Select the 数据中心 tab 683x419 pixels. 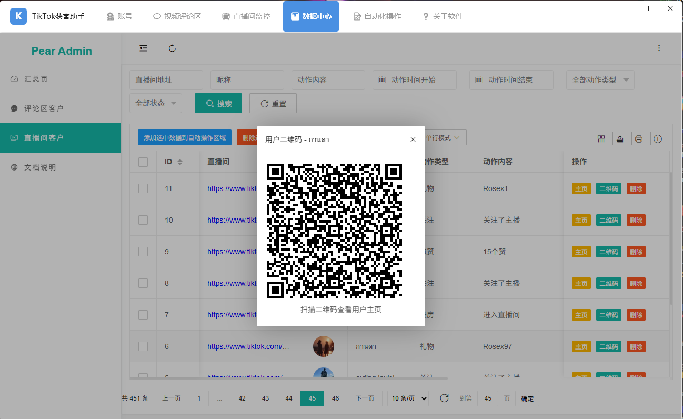[311, 16]
